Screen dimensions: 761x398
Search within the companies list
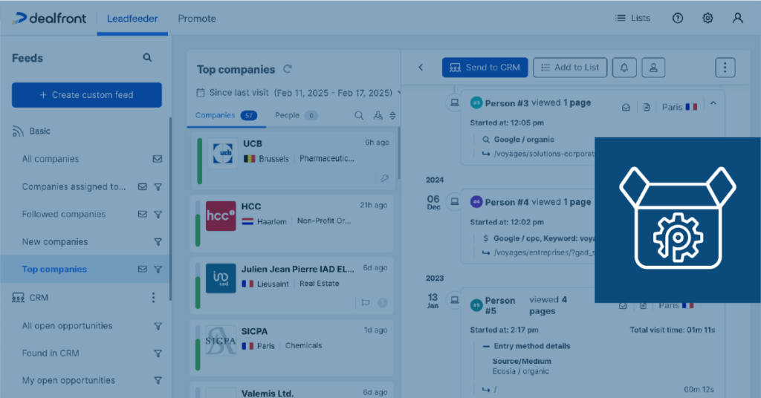(359, 115)
